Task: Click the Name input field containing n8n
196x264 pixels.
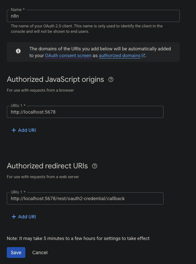Action: 93,16
